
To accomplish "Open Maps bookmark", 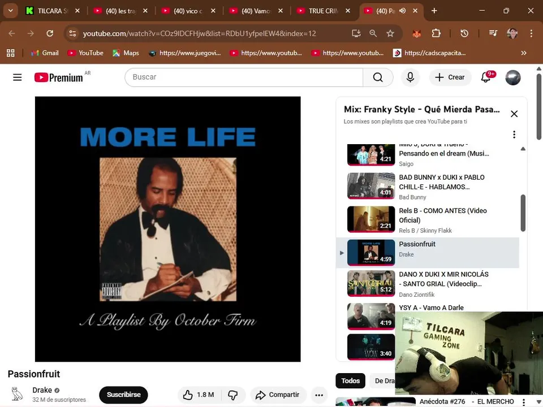I will [126, 53].
